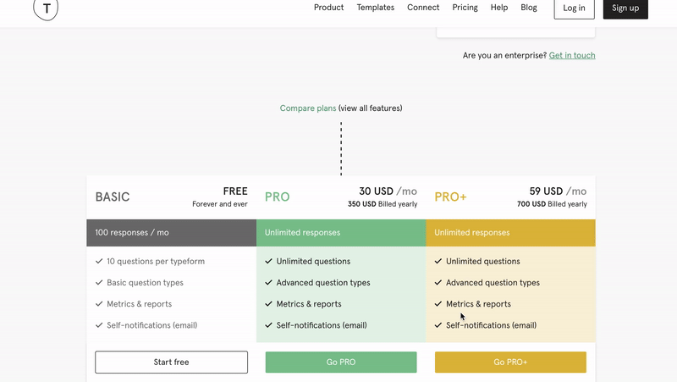The image size is (677, 382).
Task: Click the Compare plans link
Action: 308,108
